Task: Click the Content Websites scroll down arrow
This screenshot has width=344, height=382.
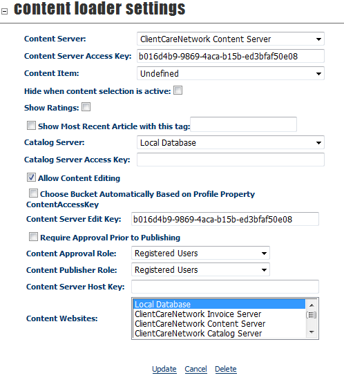Action: coord(312,332)
